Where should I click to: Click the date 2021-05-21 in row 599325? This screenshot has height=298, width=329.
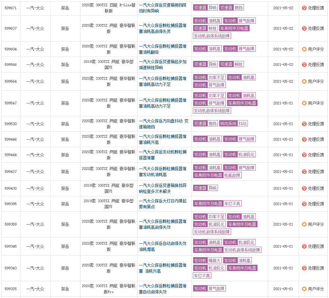point(283,289)
